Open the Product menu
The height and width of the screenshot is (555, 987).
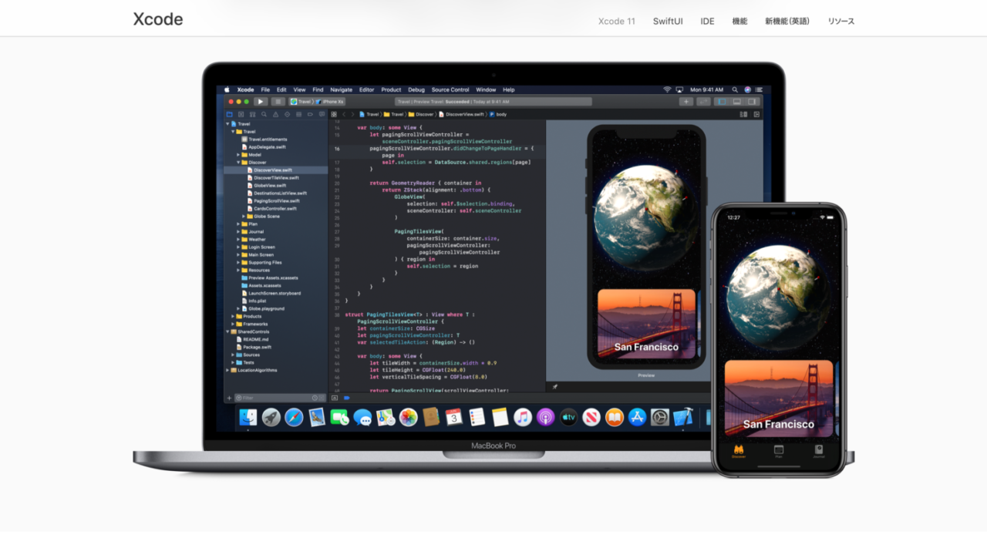[391, 89]
